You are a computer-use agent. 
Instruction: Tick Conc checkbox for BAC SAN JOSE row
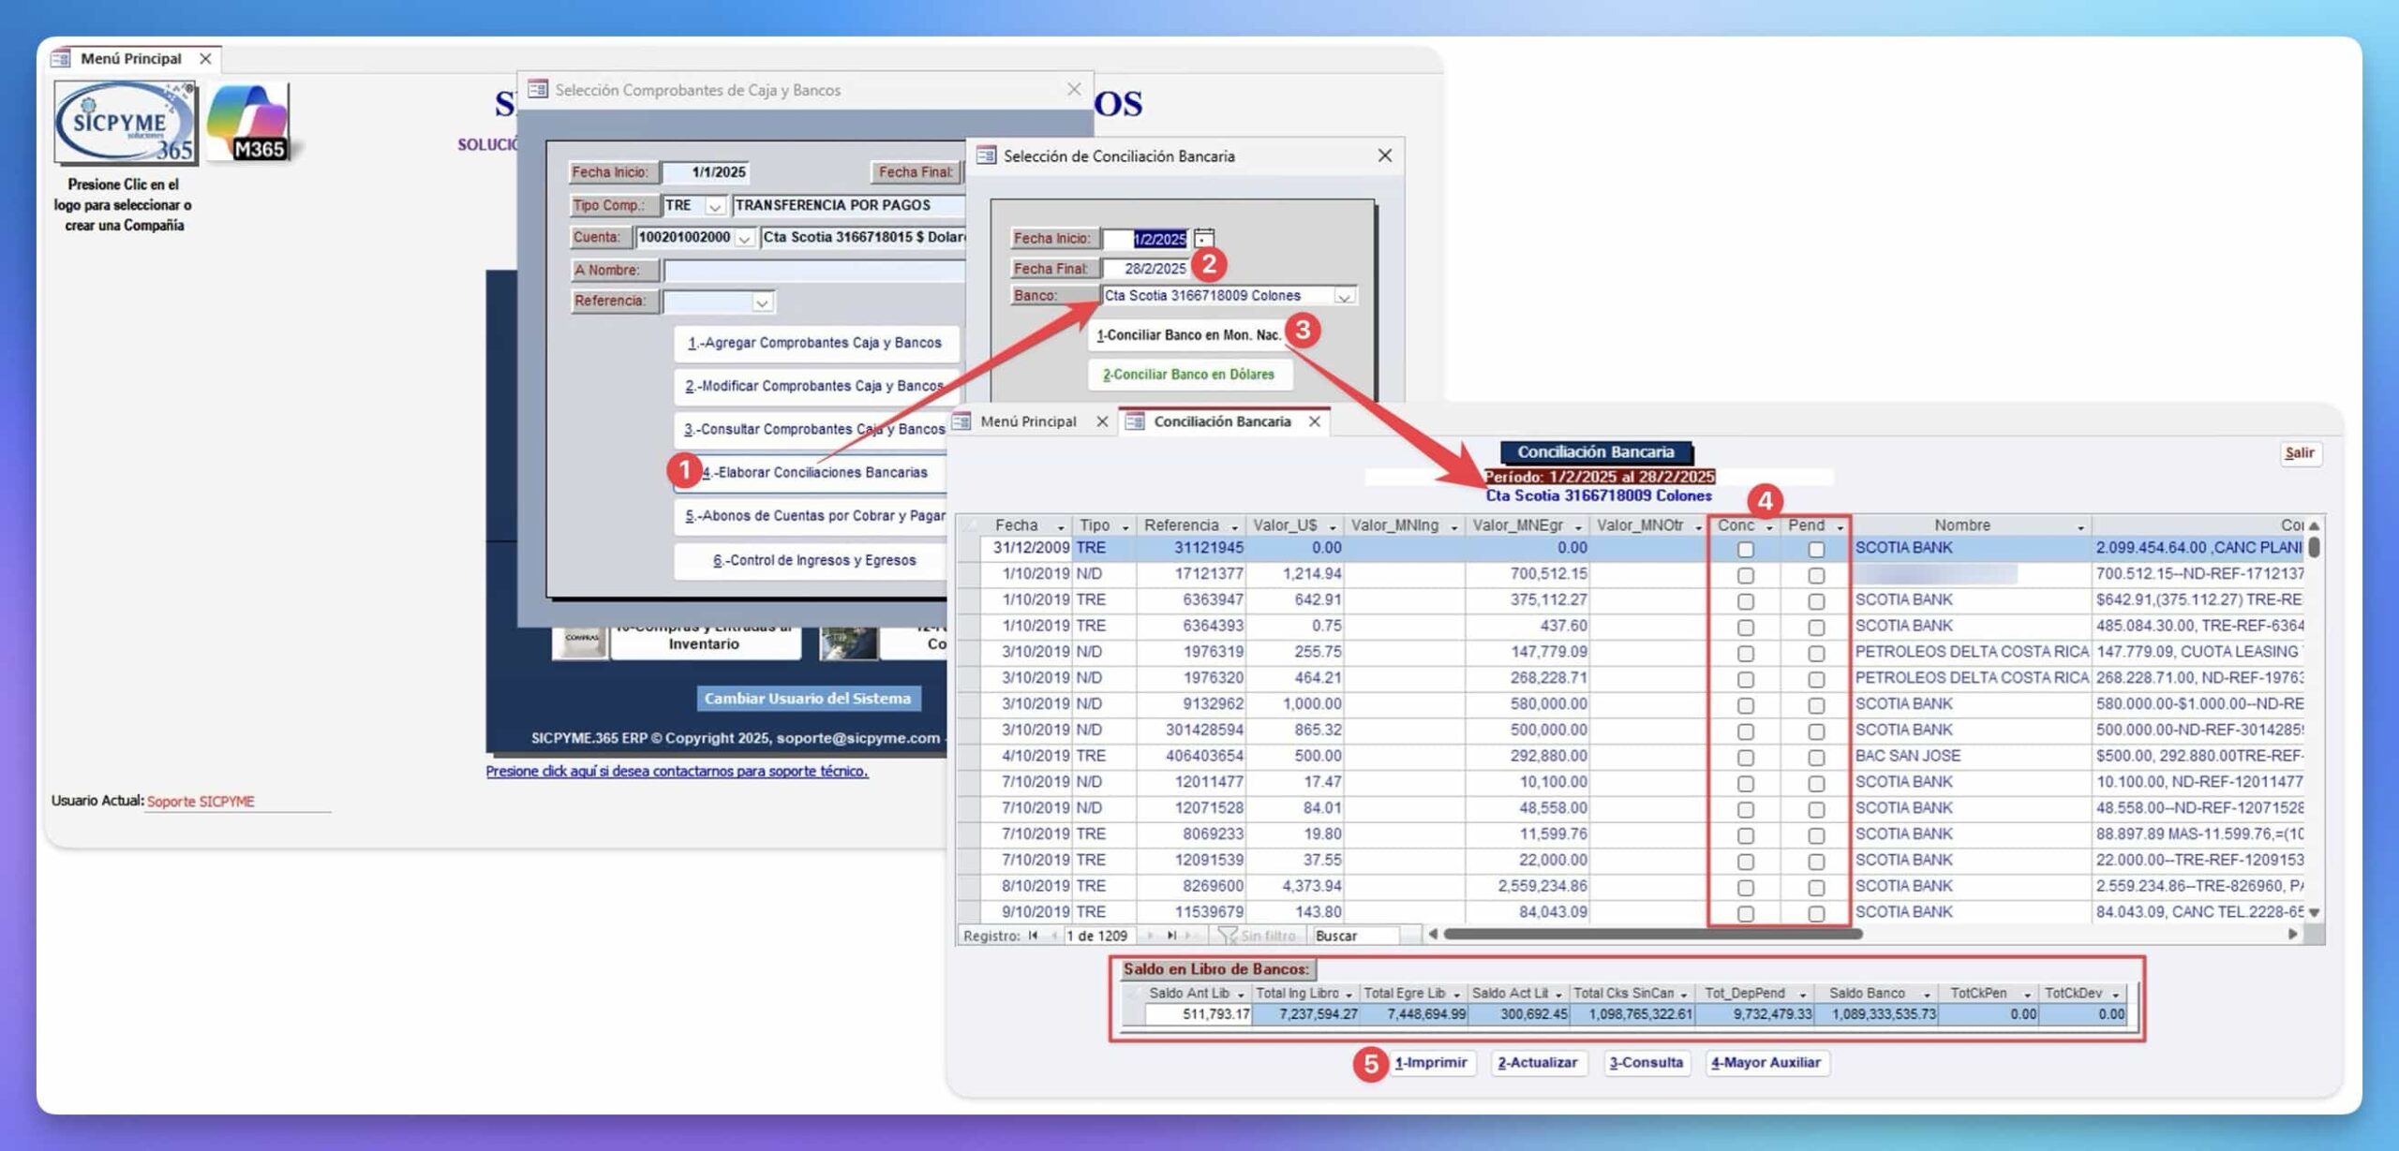1745,758
